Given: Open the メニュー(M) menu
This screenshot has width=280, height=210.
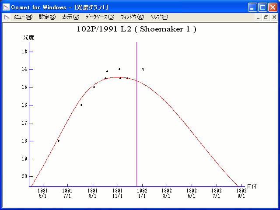Looking at the screenshot, I should point(23,17).
